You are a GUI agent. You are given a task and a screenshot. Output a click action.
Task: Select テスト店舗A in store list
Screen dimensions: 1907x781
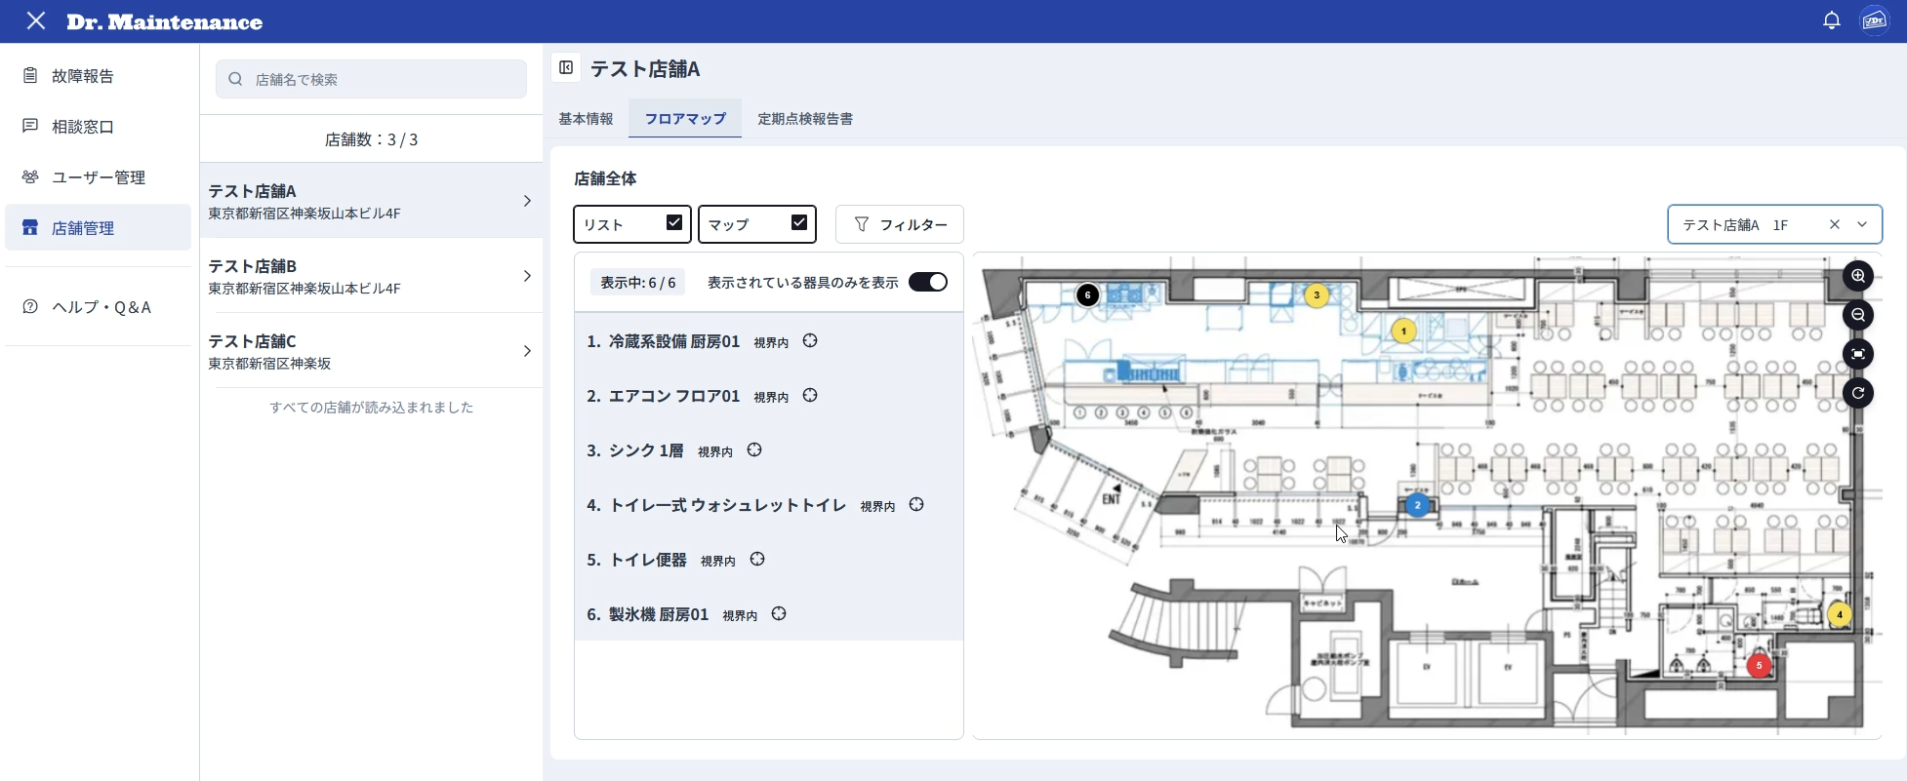371,201
